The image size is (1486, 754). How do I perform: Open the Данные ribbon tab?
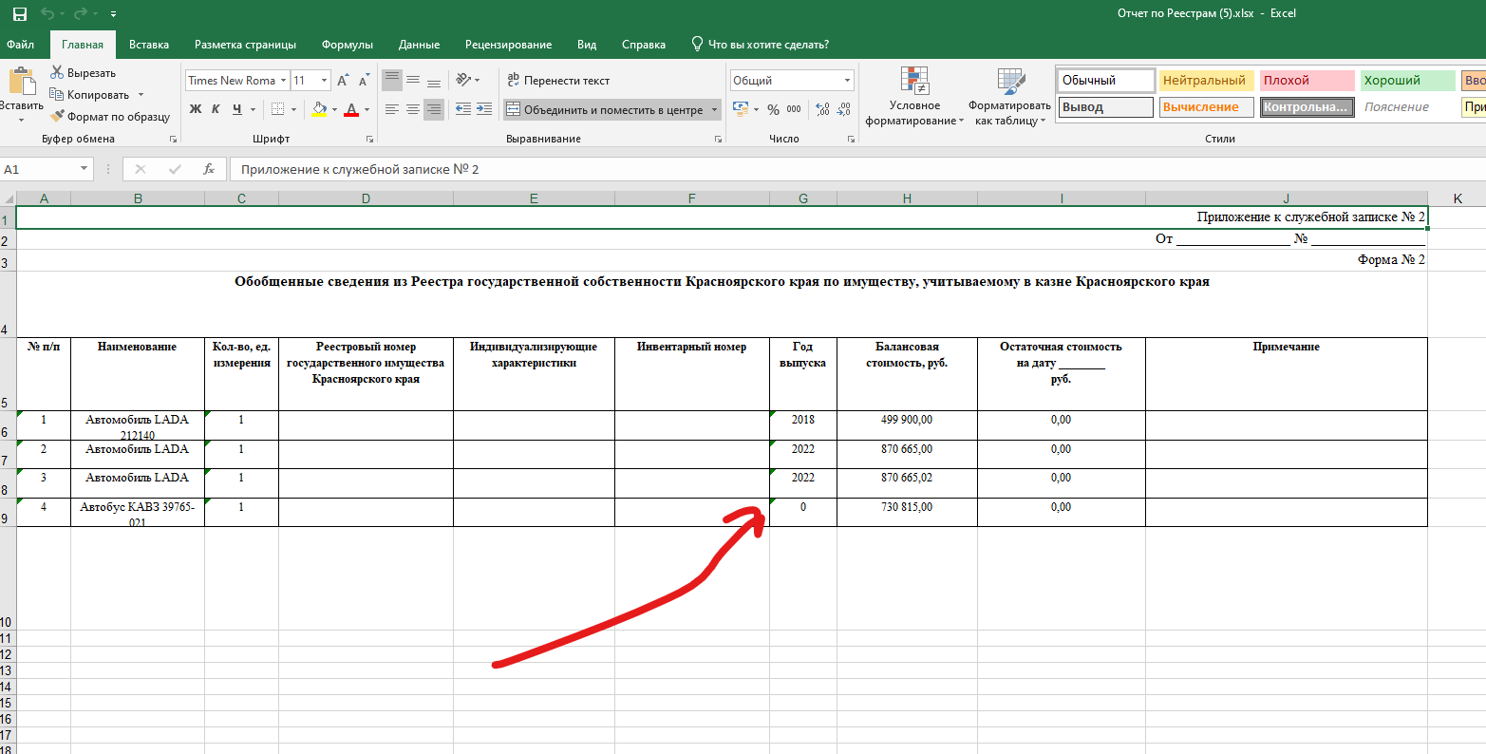point(419,45)
